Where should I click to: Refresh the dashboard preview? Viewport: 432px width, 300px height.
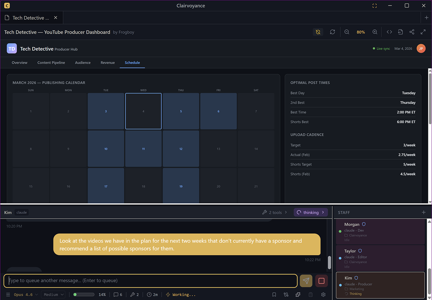click(x=332, y=32)
